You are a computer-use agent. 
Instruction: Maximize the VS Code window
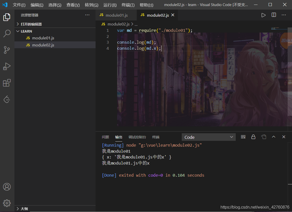click(270, 5)
